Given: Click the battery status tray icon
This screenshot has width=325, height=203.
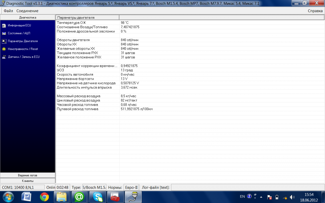Looking at the screenshot, I should click(277, 197).
